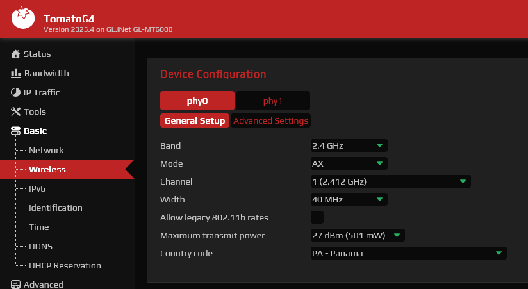
Task: Click the Status home icon
Action: (16, 54)
